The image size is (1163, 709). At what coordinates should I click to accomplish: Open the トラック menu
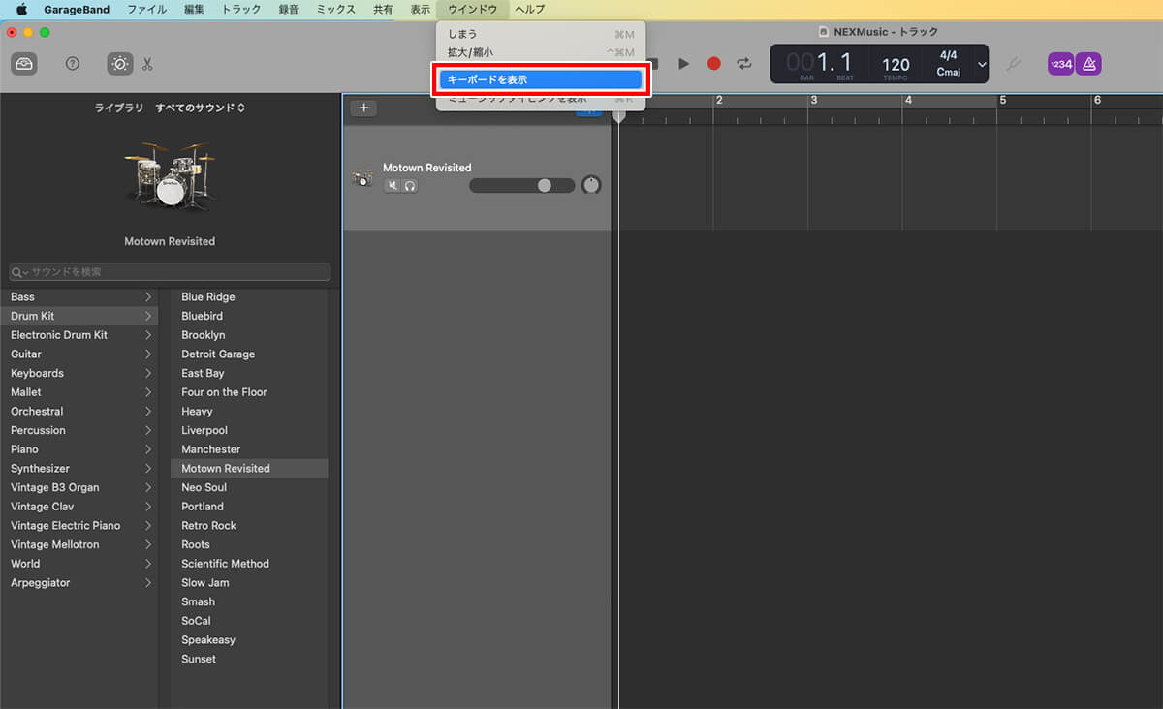(x=241, y=9)
